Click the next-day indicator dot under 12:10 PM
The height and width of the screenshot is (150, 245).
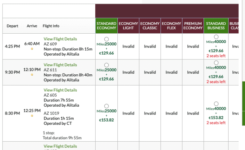[x=32, y=75]
